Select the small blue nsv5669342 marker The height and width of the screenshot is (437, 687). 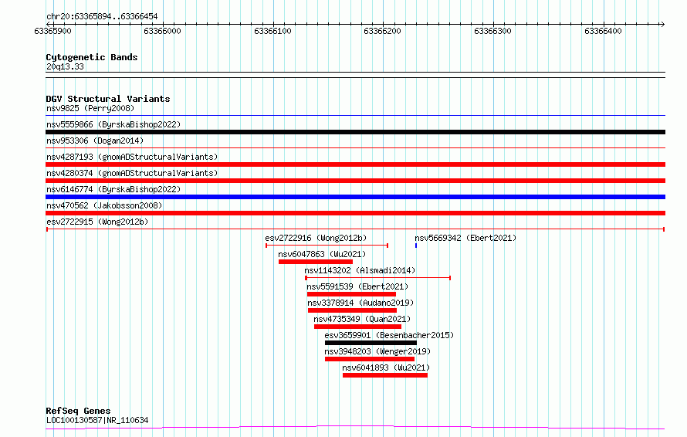(416, 246)
